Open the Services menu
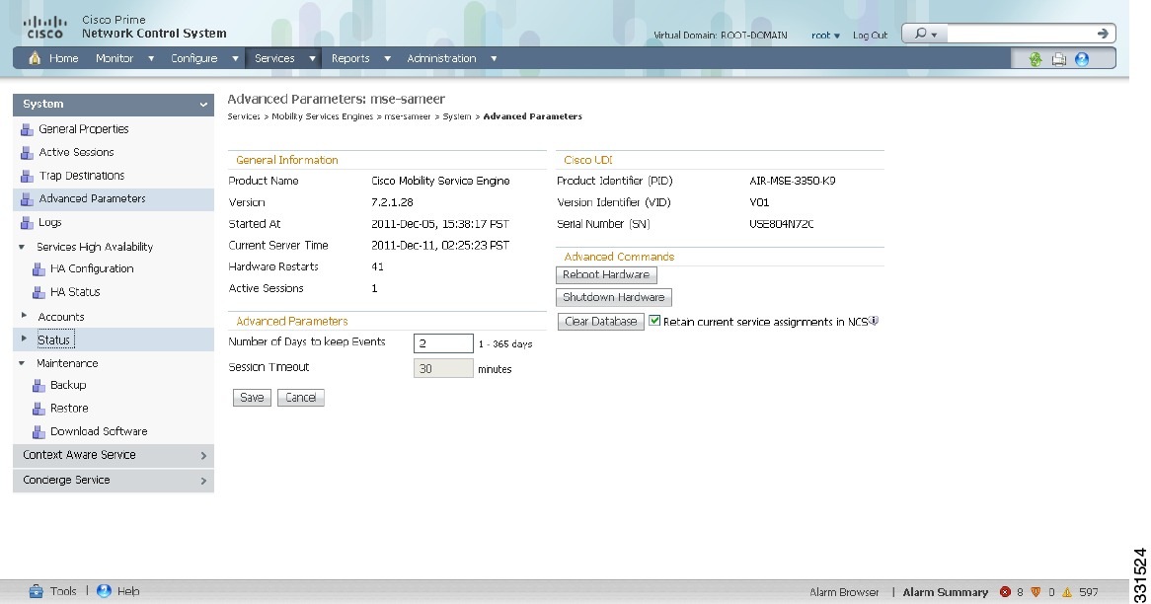 pyautogui.click(x=274, y=58)
